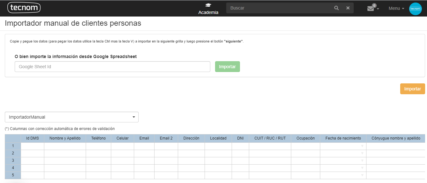Image resolution: width=427 pixels, height=183 pixels.
Task: Clear search with the X icon
Action: (x=348, y=8)
